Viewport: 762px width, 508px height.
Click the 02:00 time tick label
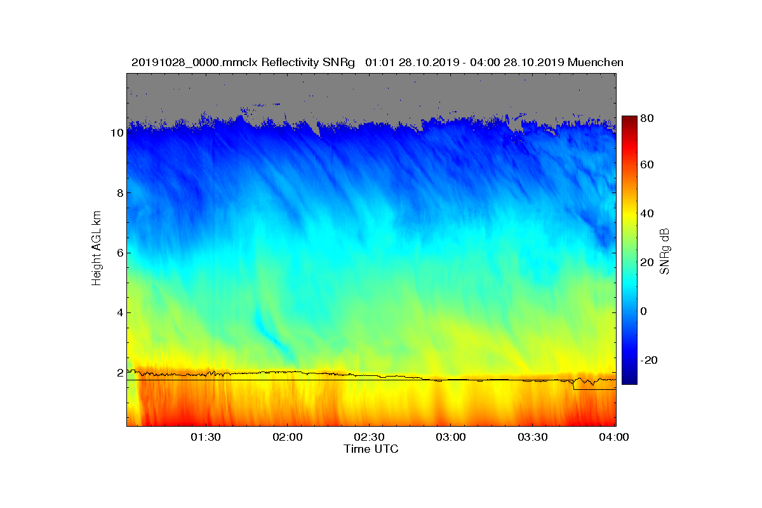[288, 438]
